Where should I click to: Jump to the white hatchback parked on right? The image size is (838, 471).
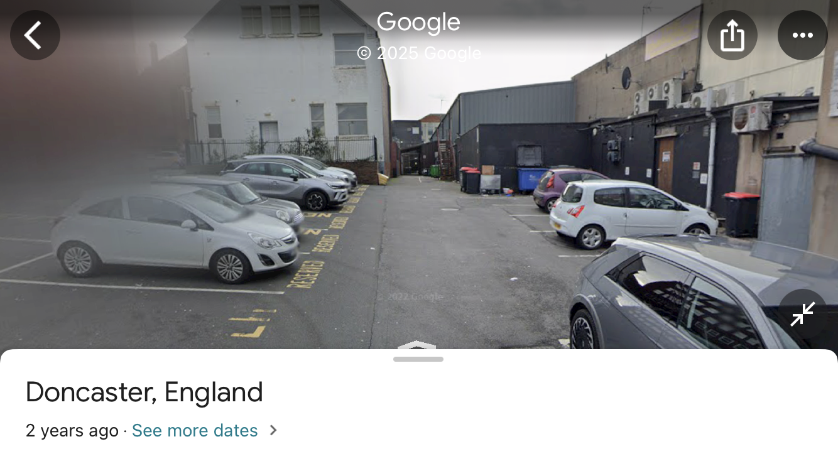(633, 214)
